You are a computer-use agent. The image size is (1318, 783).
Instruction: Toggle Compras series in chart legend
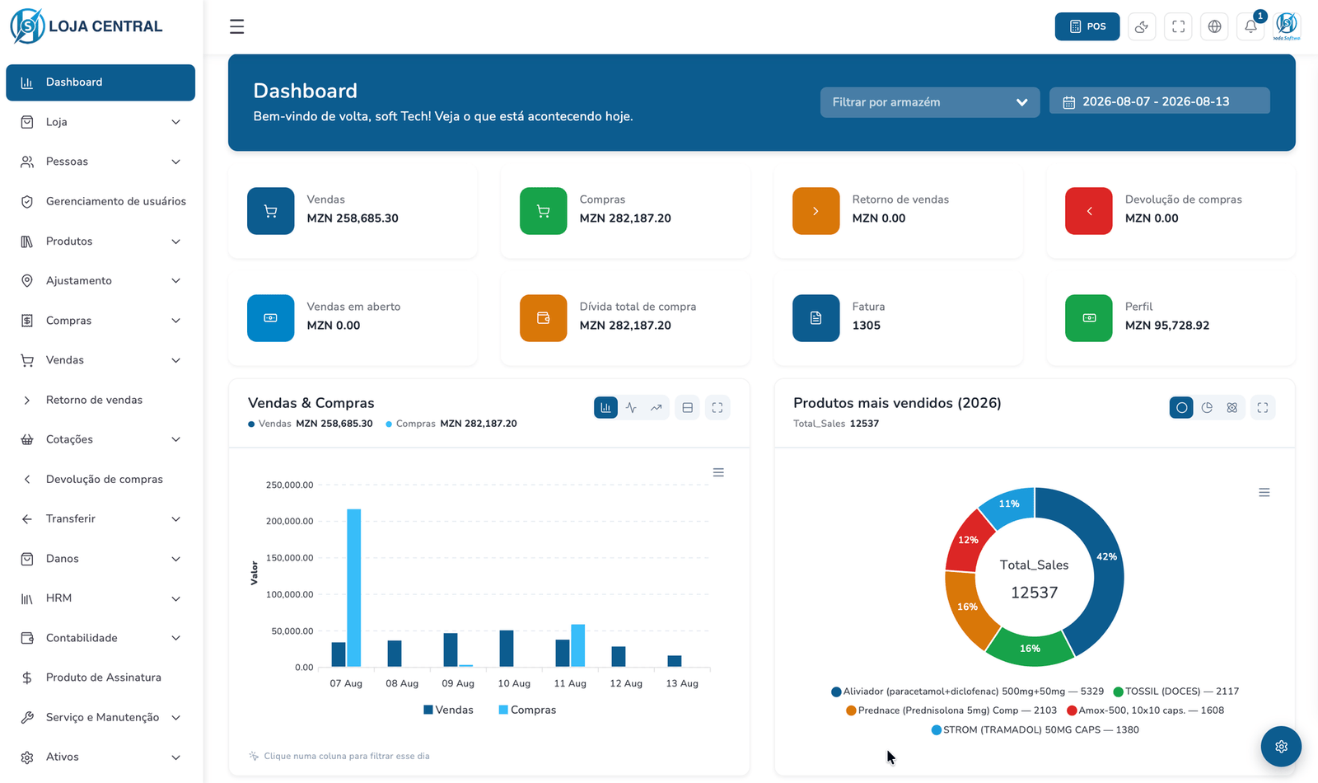527,710
